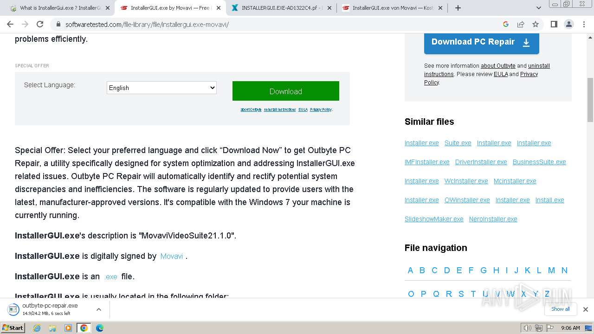594x334 pixels.
Task: Share this page icon
Action: pyautogui.click(x=521, y=24)
